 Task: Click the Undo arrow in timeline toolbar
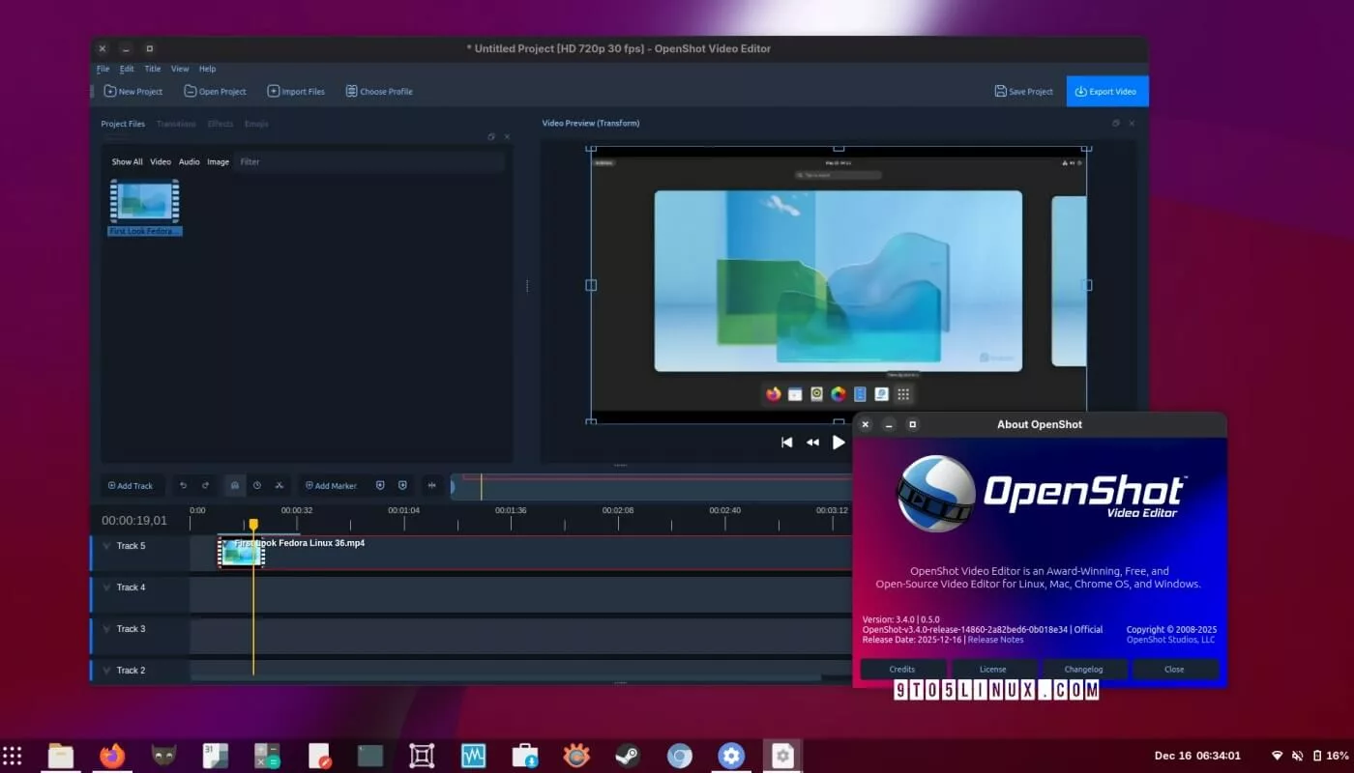point(183,485)
